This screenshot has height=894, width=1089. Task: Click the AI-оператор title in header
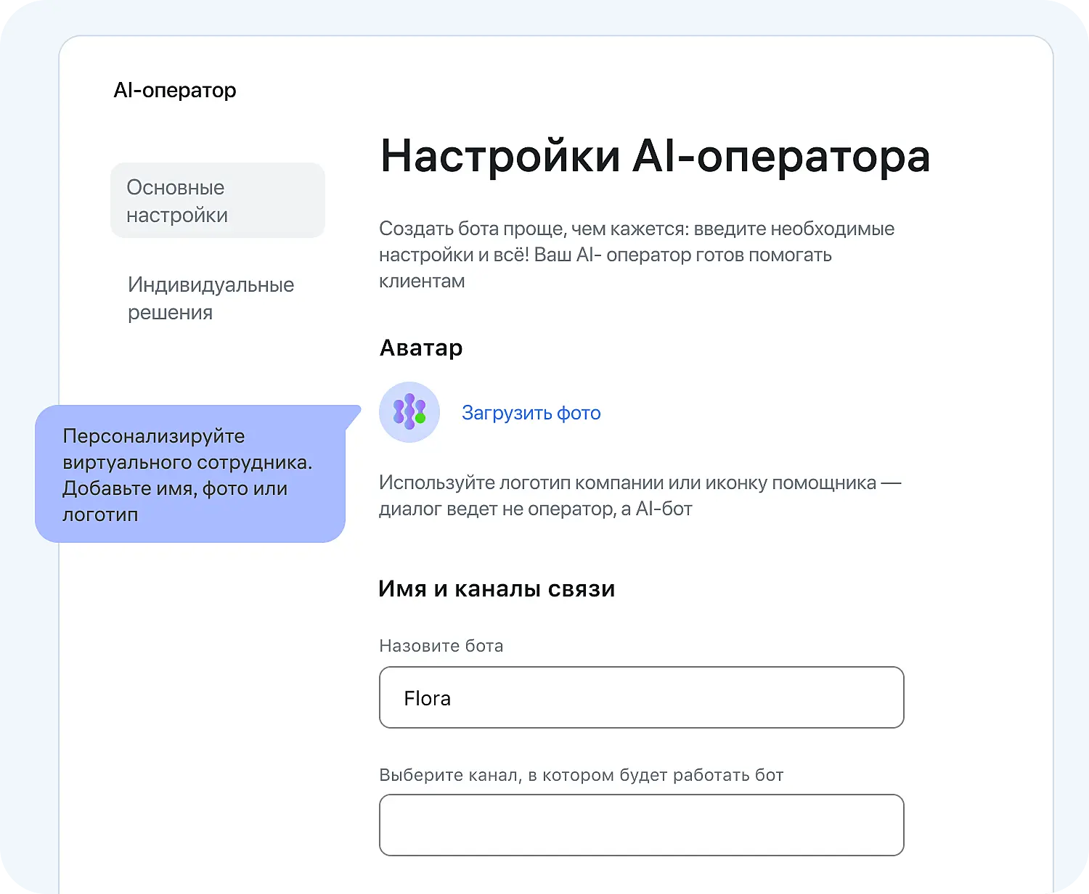tap(175, 90)
